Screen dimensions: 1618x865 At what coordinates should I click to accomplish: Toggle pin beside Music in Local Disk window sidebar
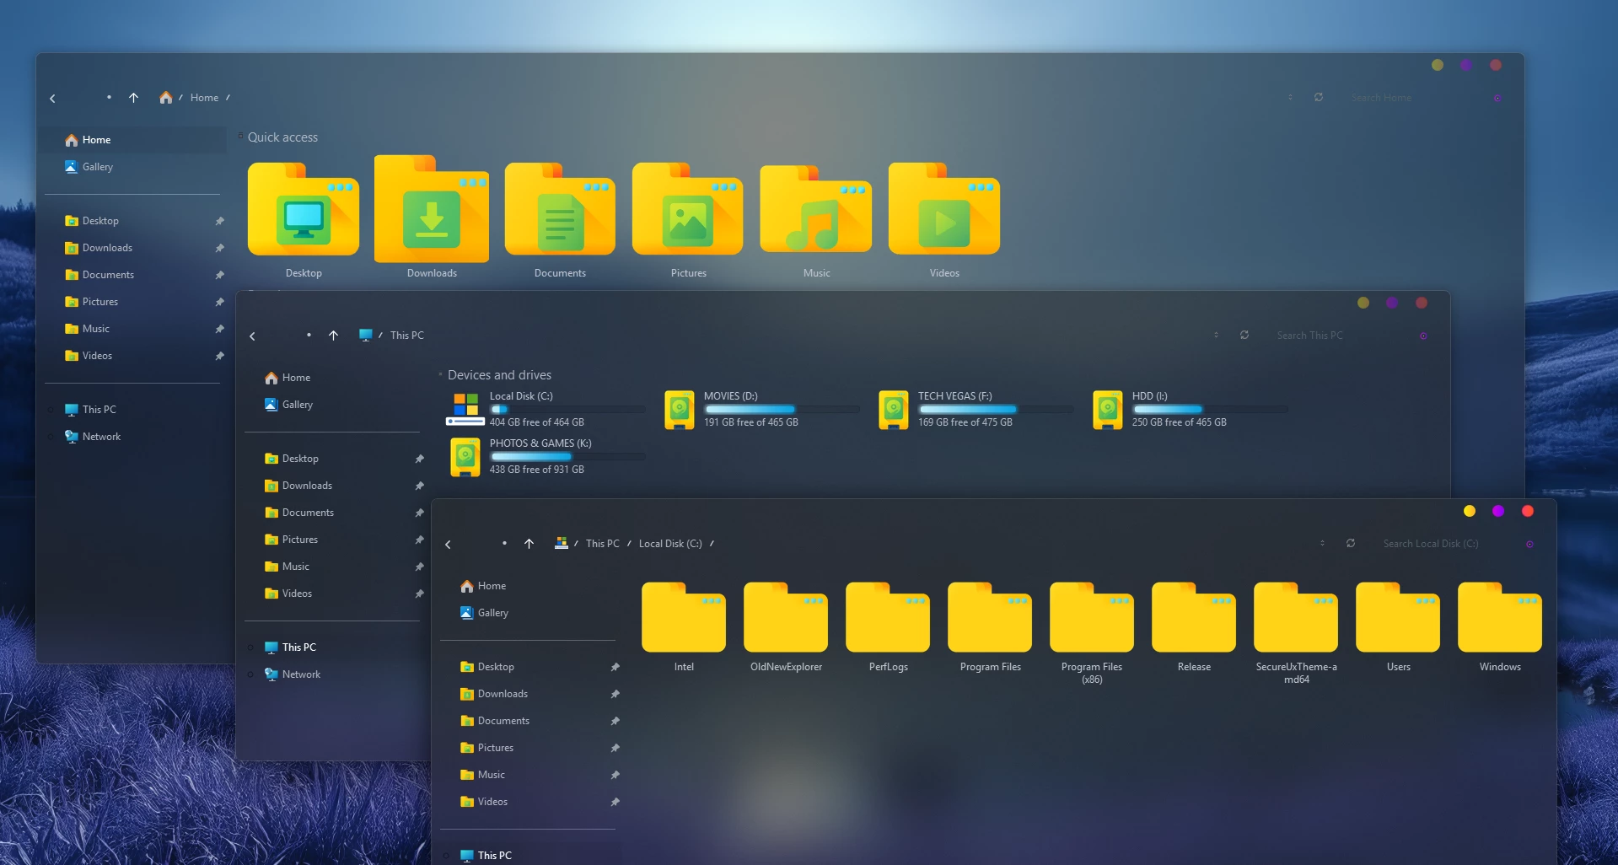pyautogui.click(x=615, y=775)
